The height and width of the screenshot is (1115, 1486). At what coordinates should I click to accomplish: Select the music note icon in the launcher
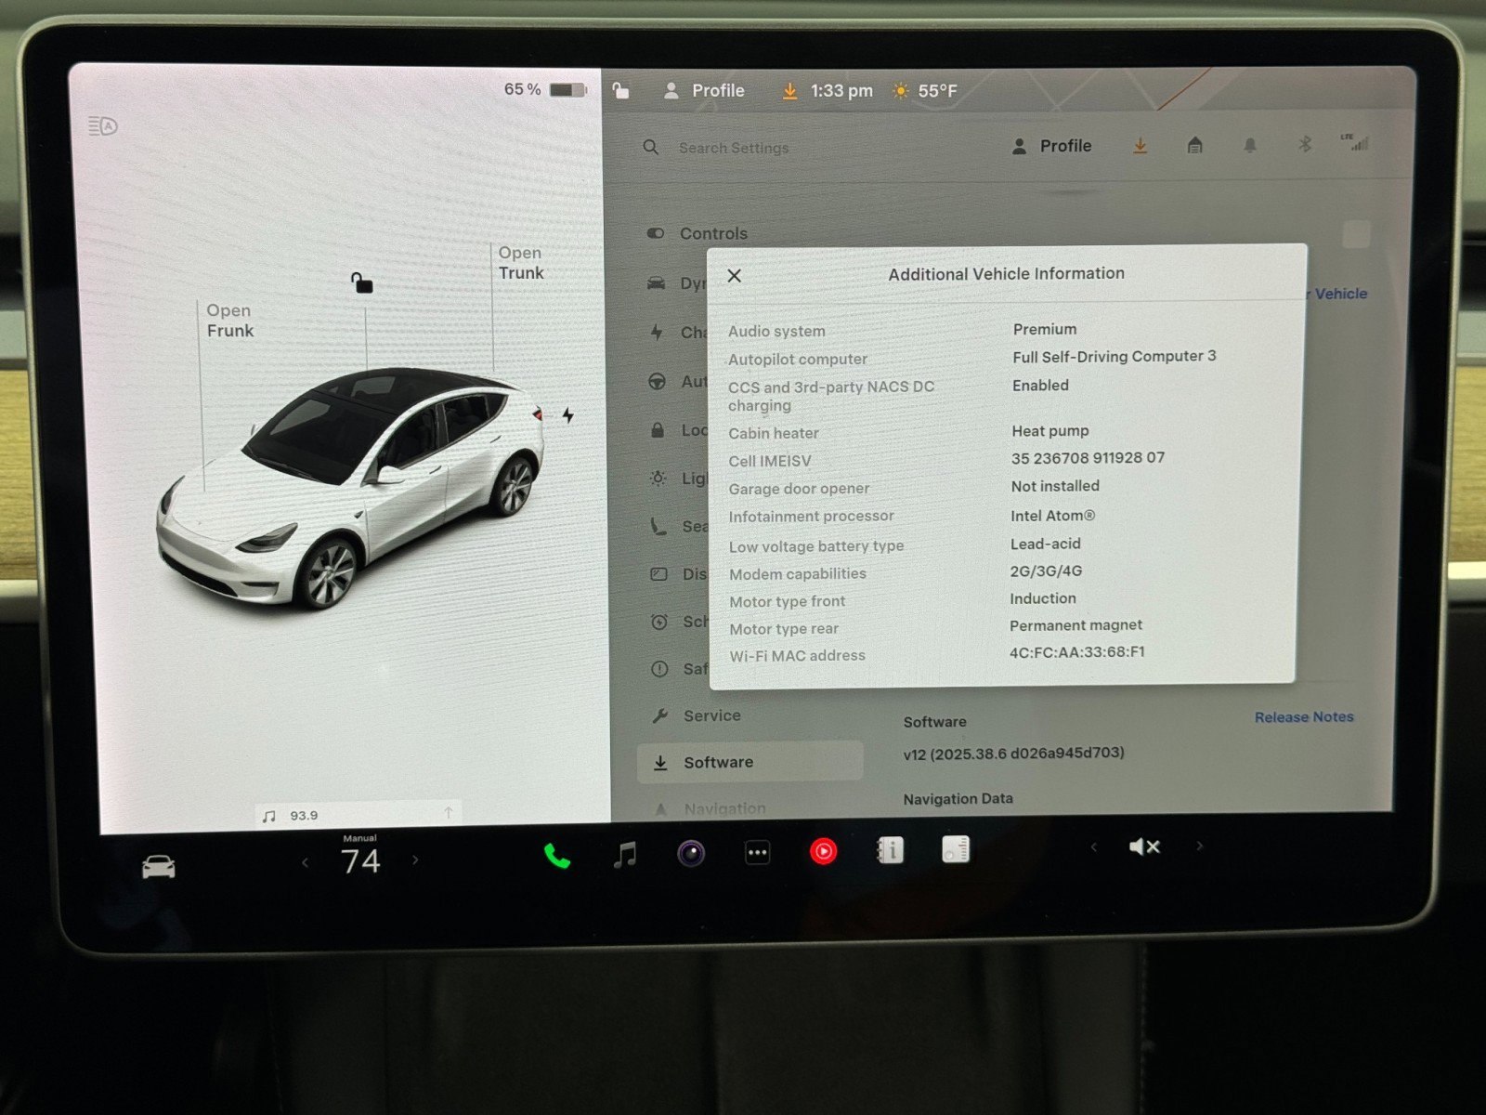point(625,850)
